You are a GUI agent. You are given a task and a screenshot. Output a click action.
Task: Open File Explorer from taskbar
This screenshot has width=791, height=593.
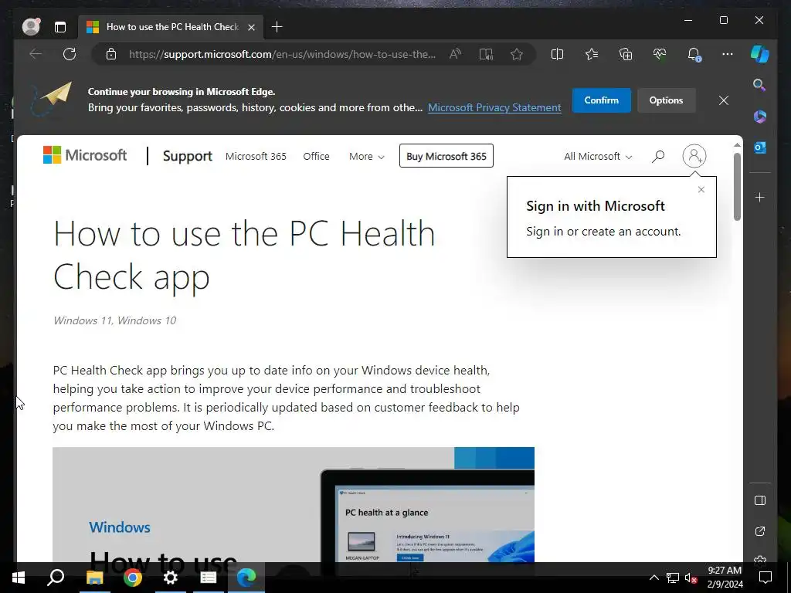pyautogui.click(x=94, y=578)
